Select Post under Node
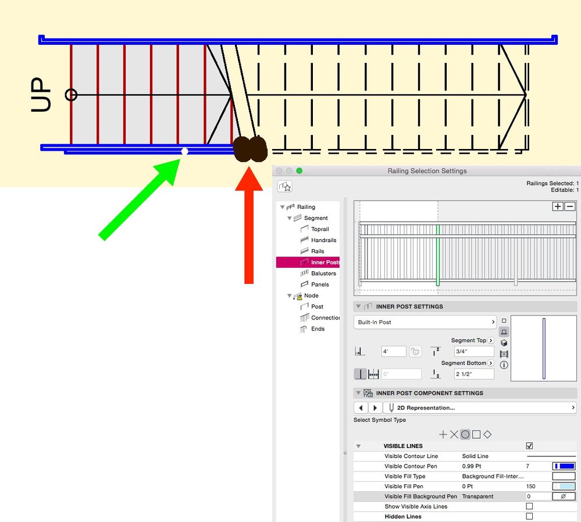This screenshot has width=581, height=522. pyautogui.click(x=317, y=307)
